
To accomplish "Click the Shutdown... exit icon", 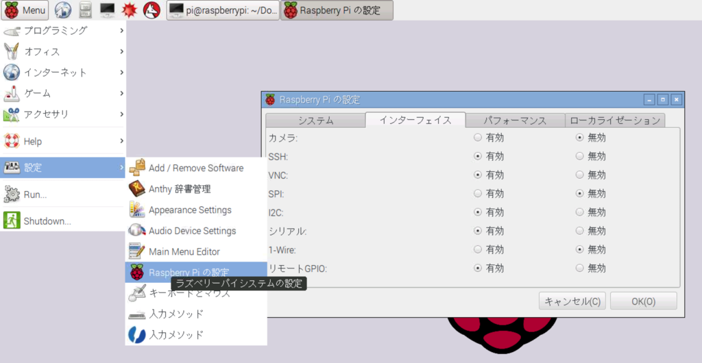I will click(x=12, y=221).
